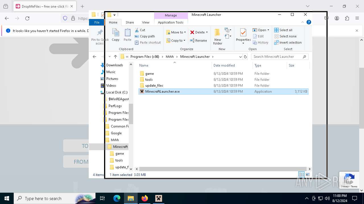Navigate back in Explorer
The image size is (364, 204).
[x=94, y=57]
